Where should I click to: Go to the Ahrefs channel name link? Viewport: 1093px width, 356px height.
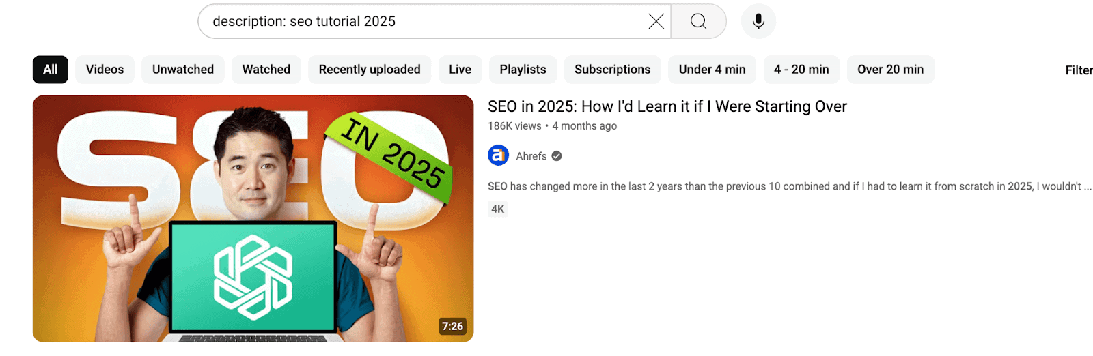(x=531, y=156)
